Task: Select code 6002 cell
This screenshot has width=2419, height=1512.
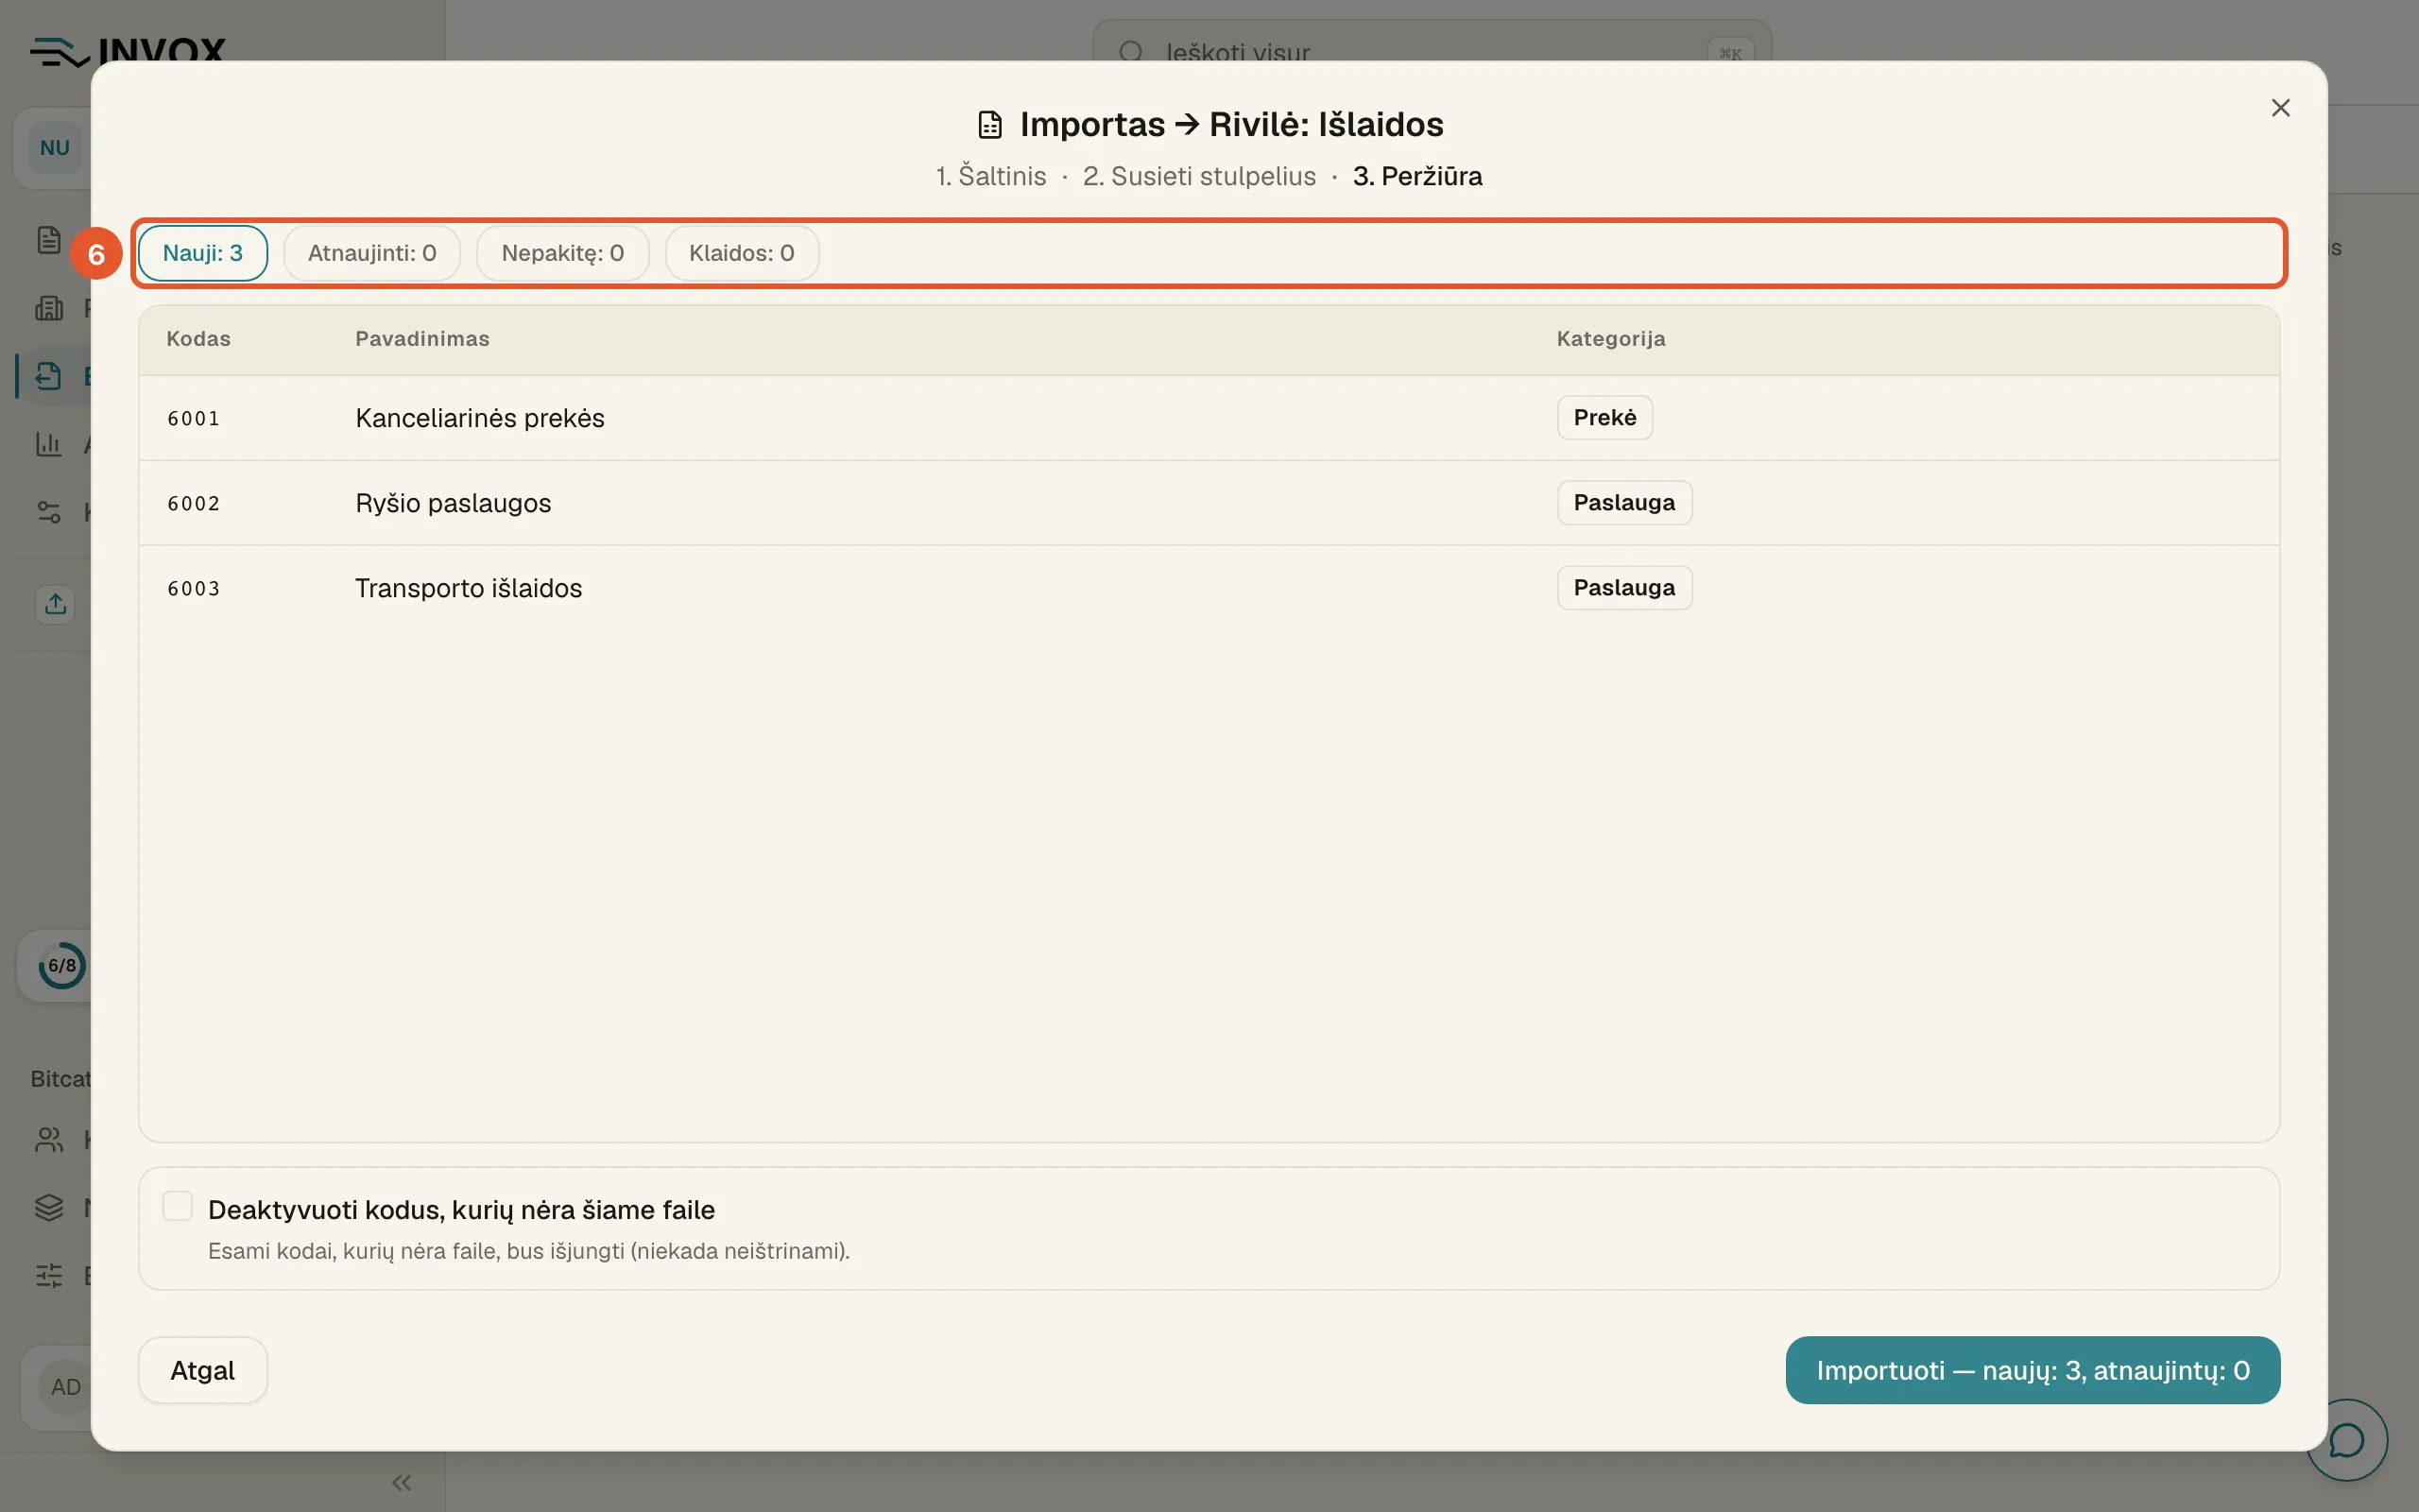Action: (194, 503)
